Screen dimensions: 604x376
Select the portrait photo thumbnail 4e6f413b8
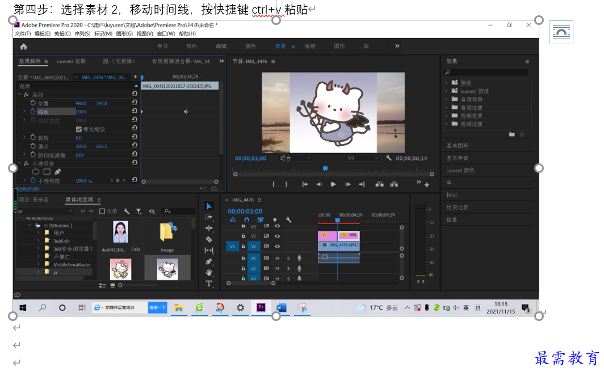point(120,232)
